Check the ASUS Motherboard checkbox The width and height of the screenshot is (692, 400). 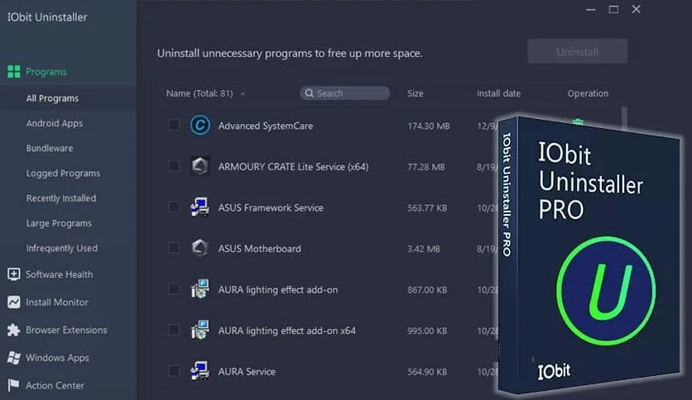click(174, 248)
